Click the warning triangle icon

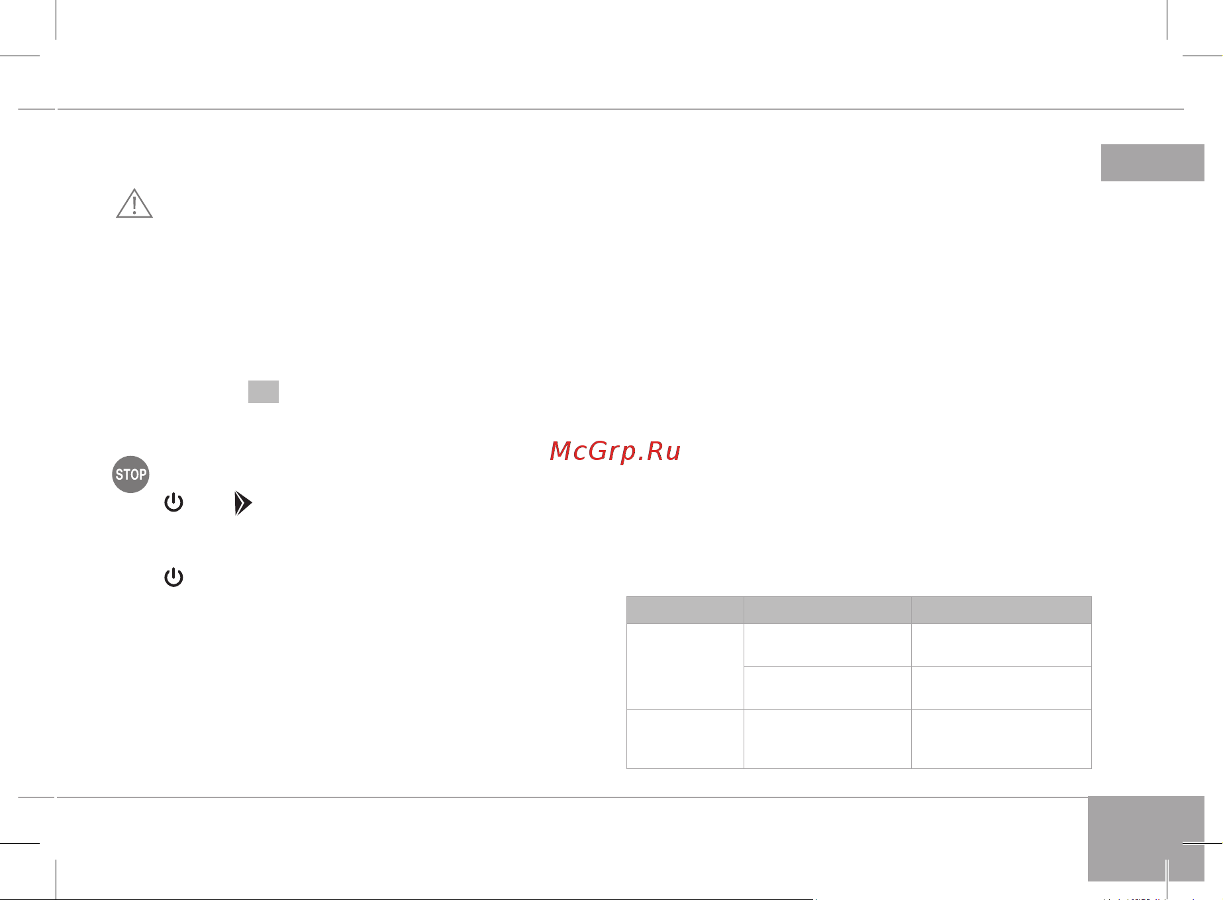[134, 203]
